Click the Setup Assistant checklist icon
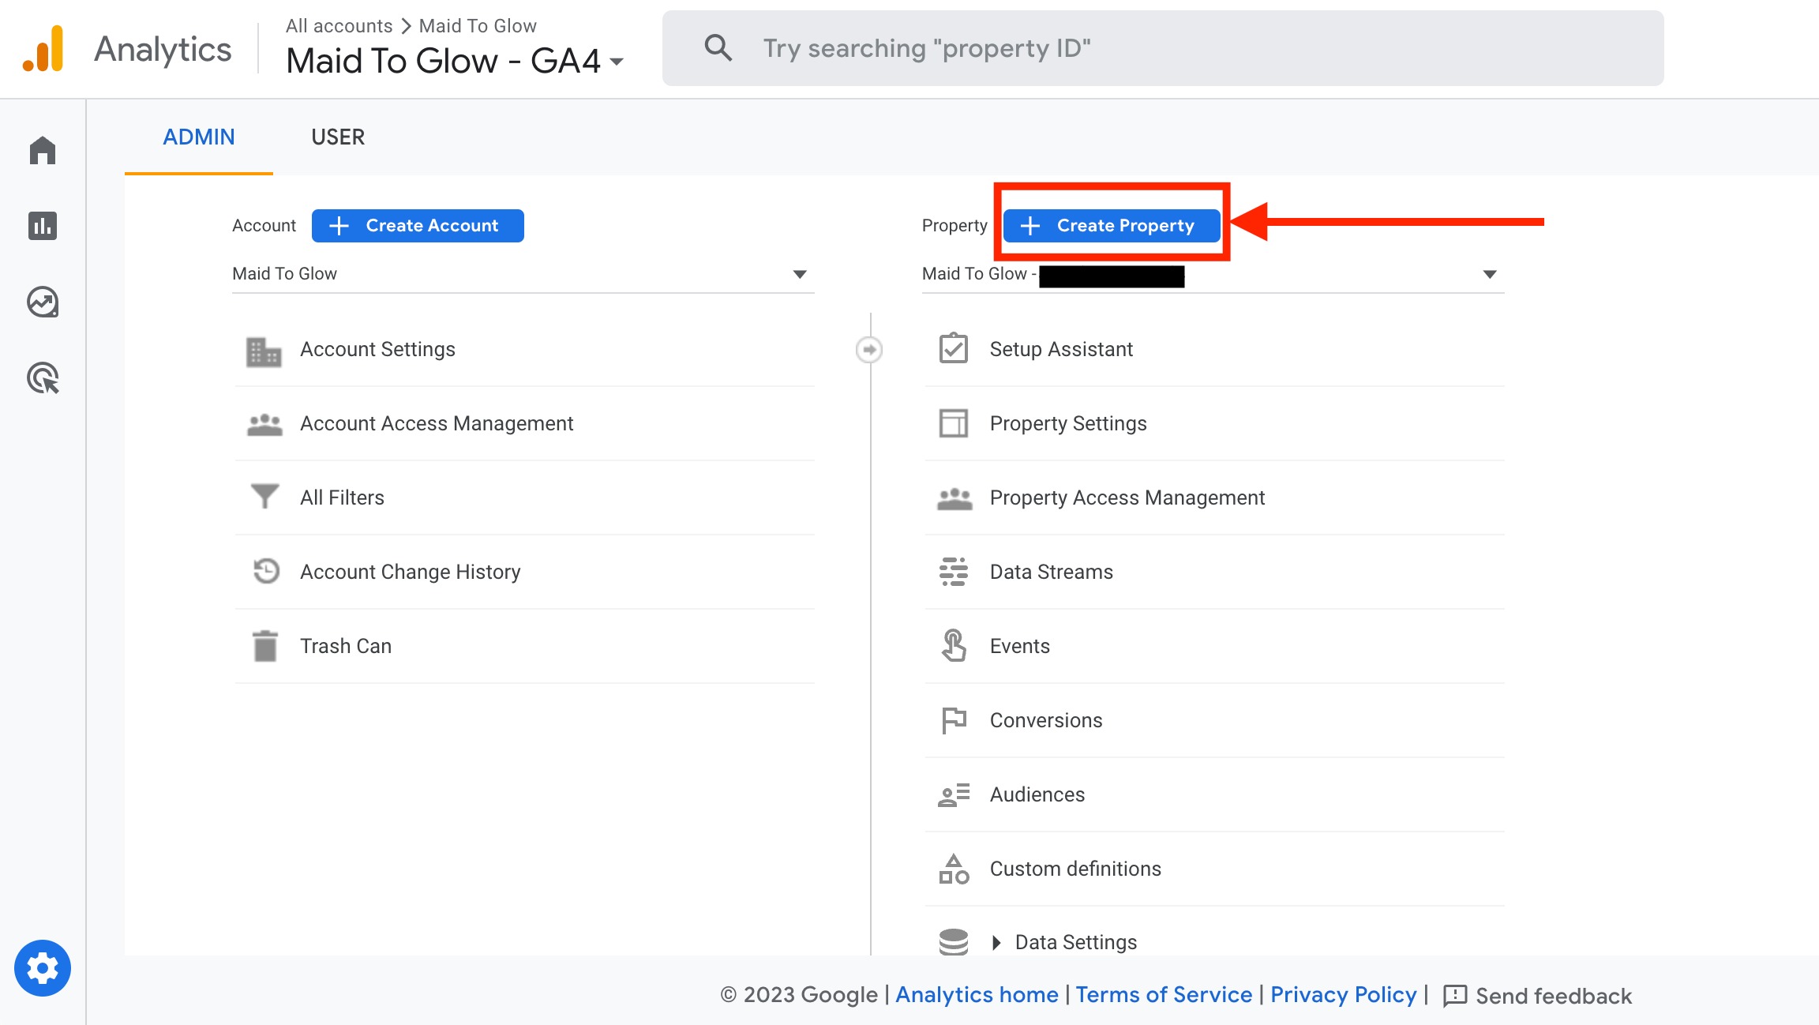1819x1025 pixels. click(954, 348)
